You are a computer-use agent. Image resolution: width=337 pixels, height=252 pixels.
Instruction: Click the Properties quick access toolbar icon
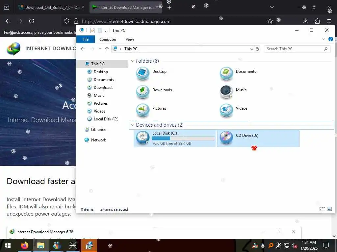92,31
